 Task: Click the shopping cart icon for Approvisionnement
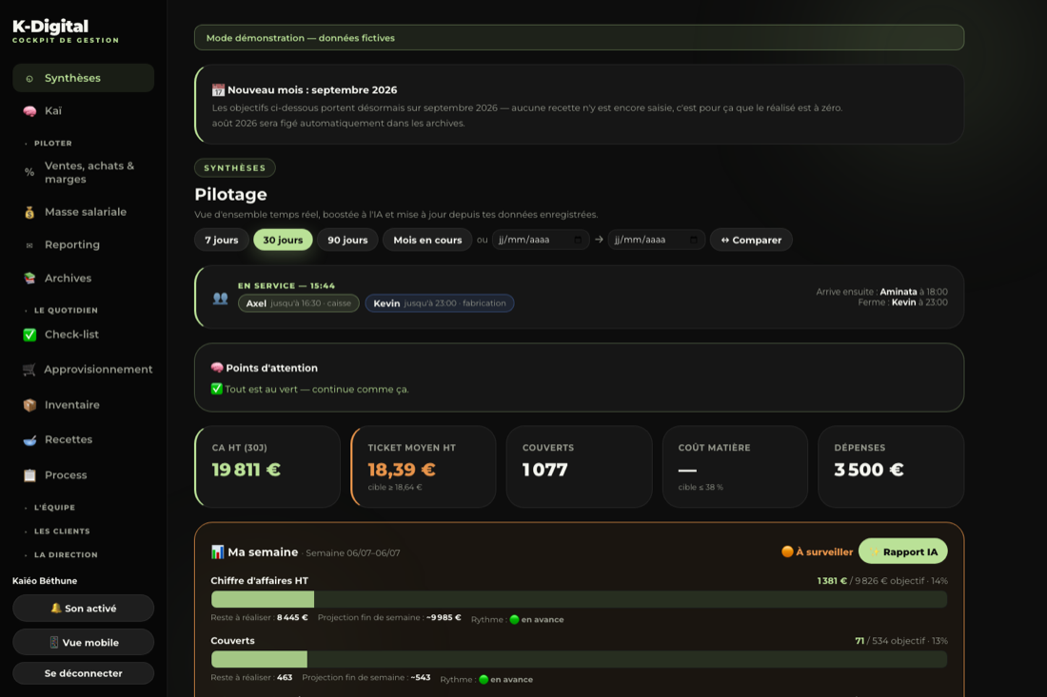click(x=29, y=370)
